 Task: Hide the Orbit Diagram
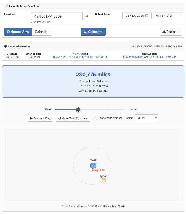click(x=73, y=118)
